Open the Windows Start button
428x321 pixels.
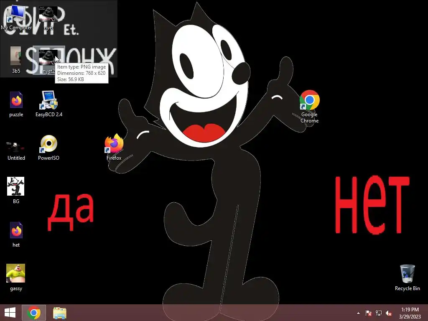coord(10,313)
